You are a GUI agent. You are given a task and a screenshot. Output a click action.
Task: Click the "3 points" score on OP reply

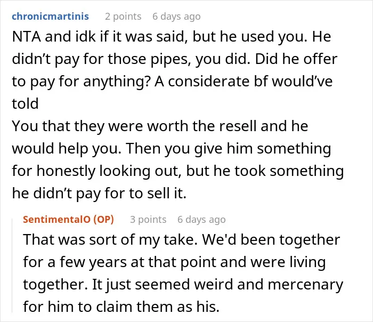pyautogui.click(x=148, y=220)
